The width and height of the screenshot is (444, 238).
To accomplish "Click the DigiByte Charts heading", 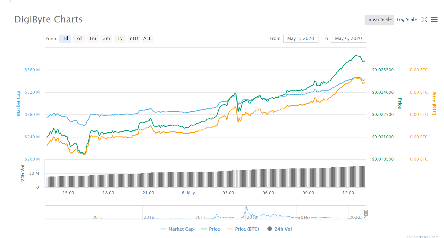I will tap(49, 20).
